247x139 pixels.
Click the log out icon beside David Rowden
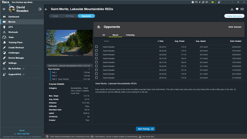pos(40,9)
